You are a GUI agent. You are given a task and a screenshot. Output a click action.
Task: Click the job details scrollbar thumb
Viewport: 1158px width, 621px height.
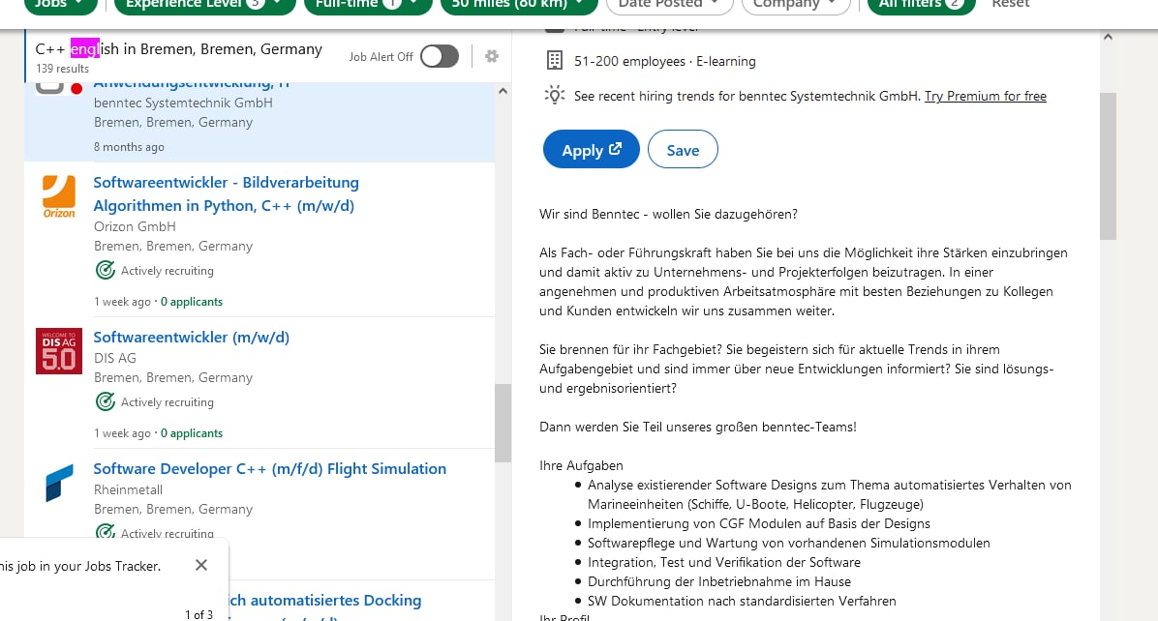[x=1108, y=166]
